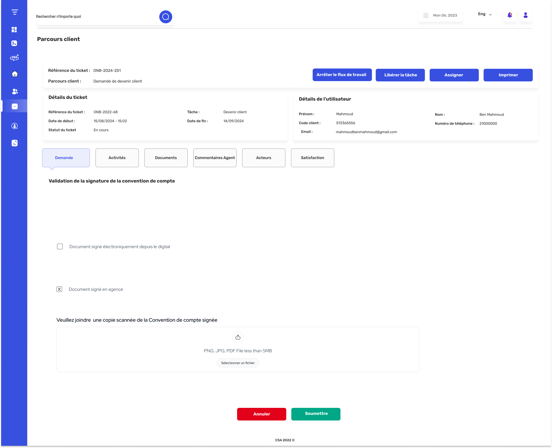Check 'Document signé électroniquement depuis le digtial'
Viewport: 552px width, 448px height.
[x=60, y=246]
